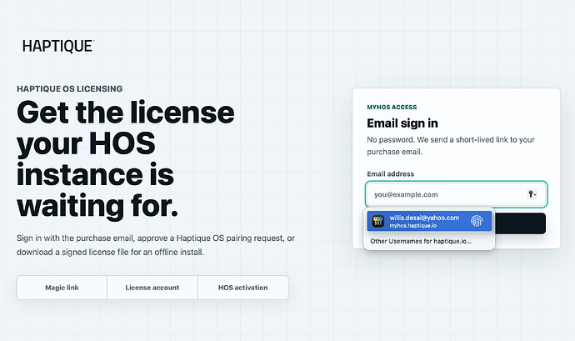
Task: Switch to the License account tab
Action: pyautogui.click(x=152, y=288)
